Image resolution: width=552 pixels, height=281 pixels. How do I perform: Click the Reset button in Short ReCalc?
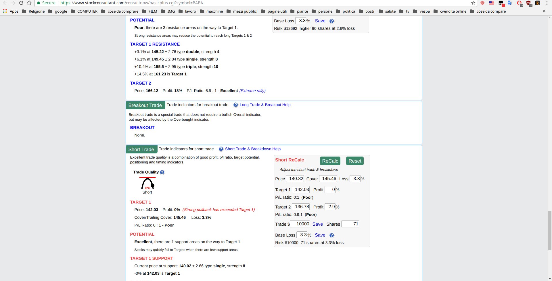(x=355, y=161)
